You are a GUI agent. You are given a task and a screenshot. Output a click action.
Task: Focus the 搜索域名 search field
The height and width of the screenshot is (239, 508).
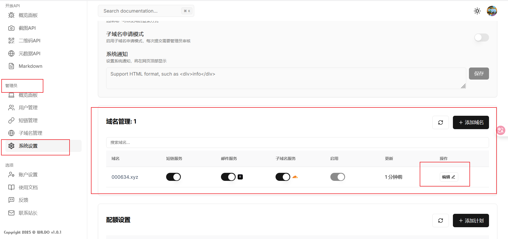297,143
